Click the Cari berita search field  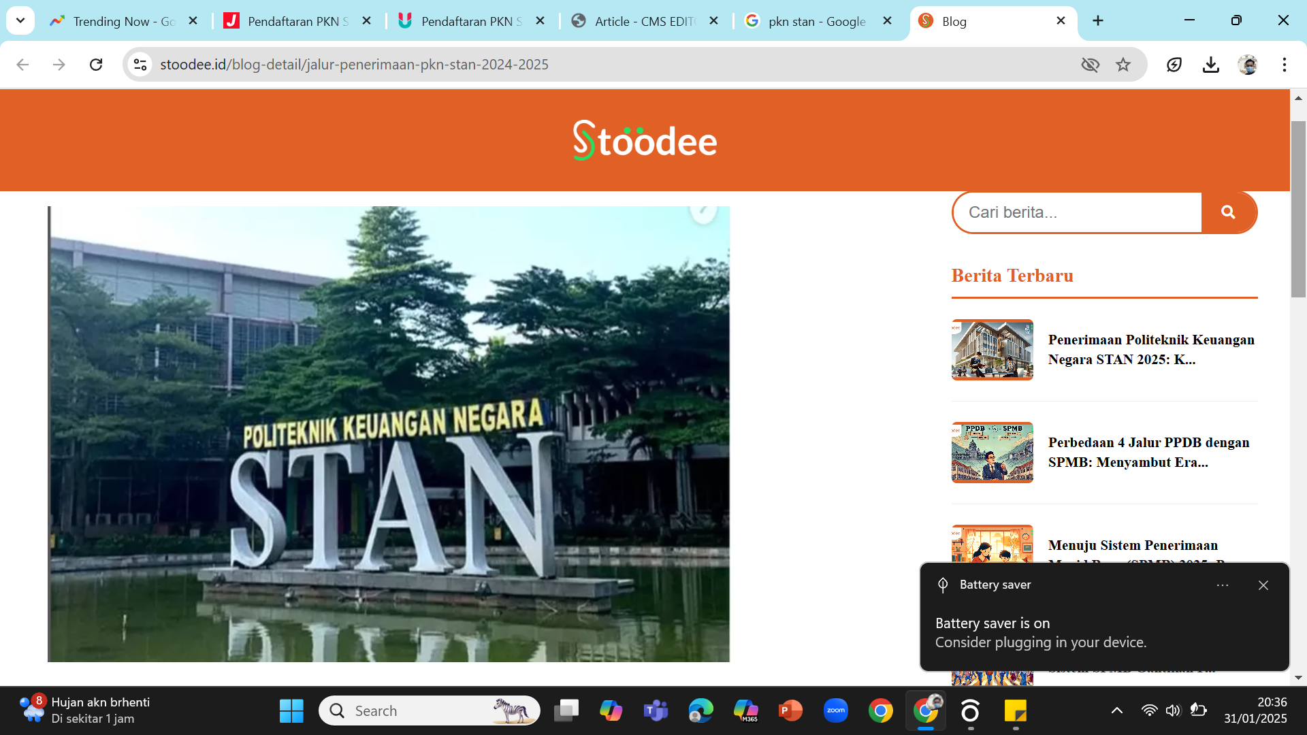[1078, 212]
